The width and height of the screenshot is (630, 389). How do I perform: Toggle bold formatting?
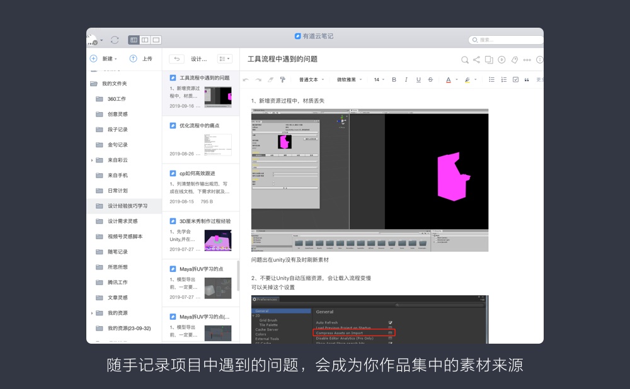pyautogui.click(x=395, y=79)
